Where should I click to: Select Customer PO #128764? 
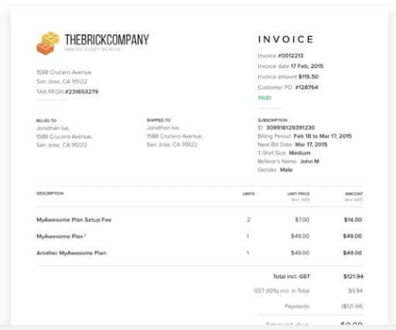point(306,87)
